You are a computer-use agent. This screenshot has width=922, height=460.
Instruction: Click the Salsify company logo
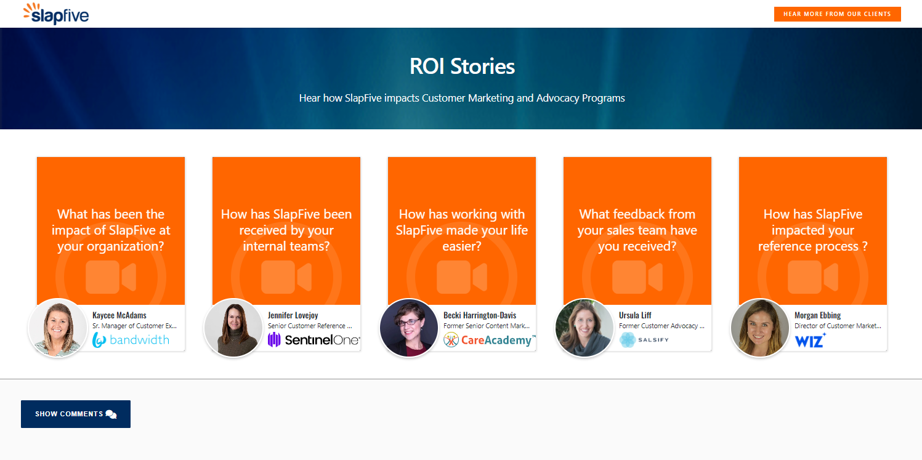point(644,340)
